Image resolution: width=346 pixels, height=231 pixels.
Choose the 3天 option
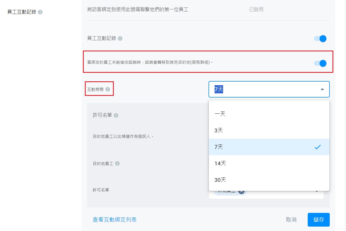coord(219,130)
